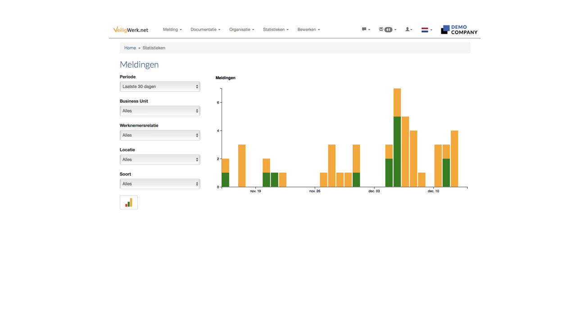The image size is (585, 321).
Task: Click the VeiligWerk.net logo
Action: pos(131,30)
